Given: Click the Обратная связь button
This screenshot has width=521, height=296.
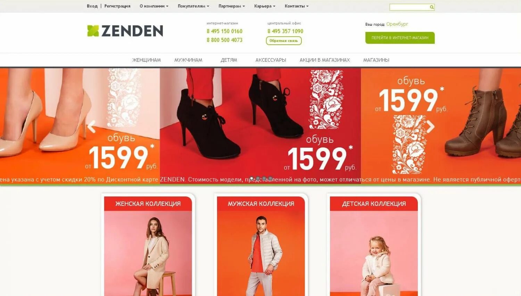Looking at the screenshot, I should tap(284, 41).
